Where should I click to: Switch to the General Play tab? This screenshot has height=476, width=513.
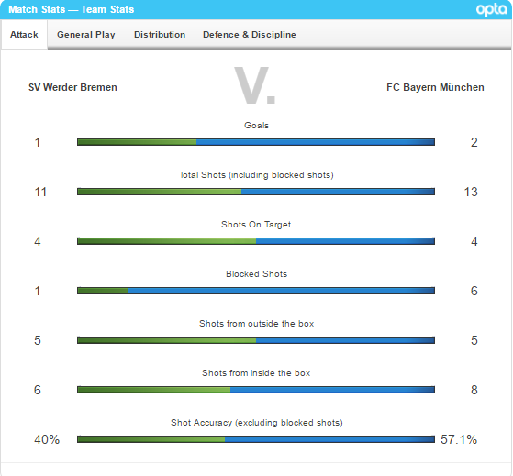pos(86,35)
